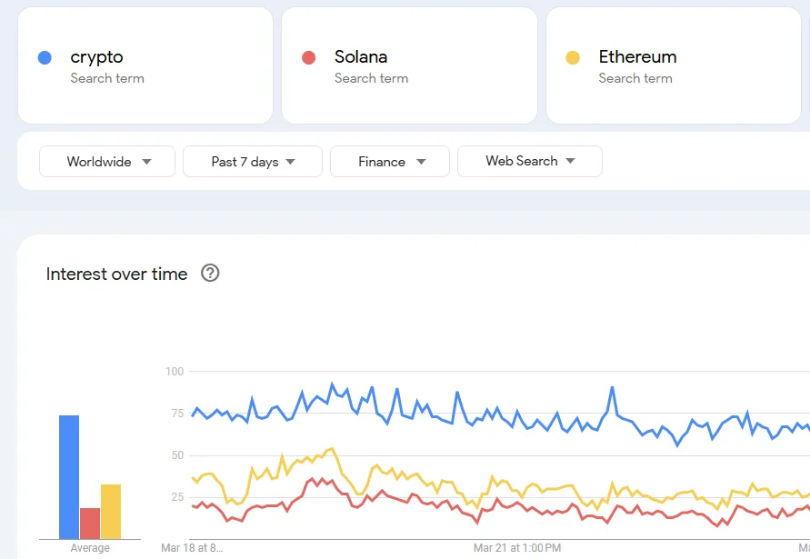The height and width of the screenshot is (559, 810).
Task: Click the help icon beside Interest over time
Action: (210, 273)
